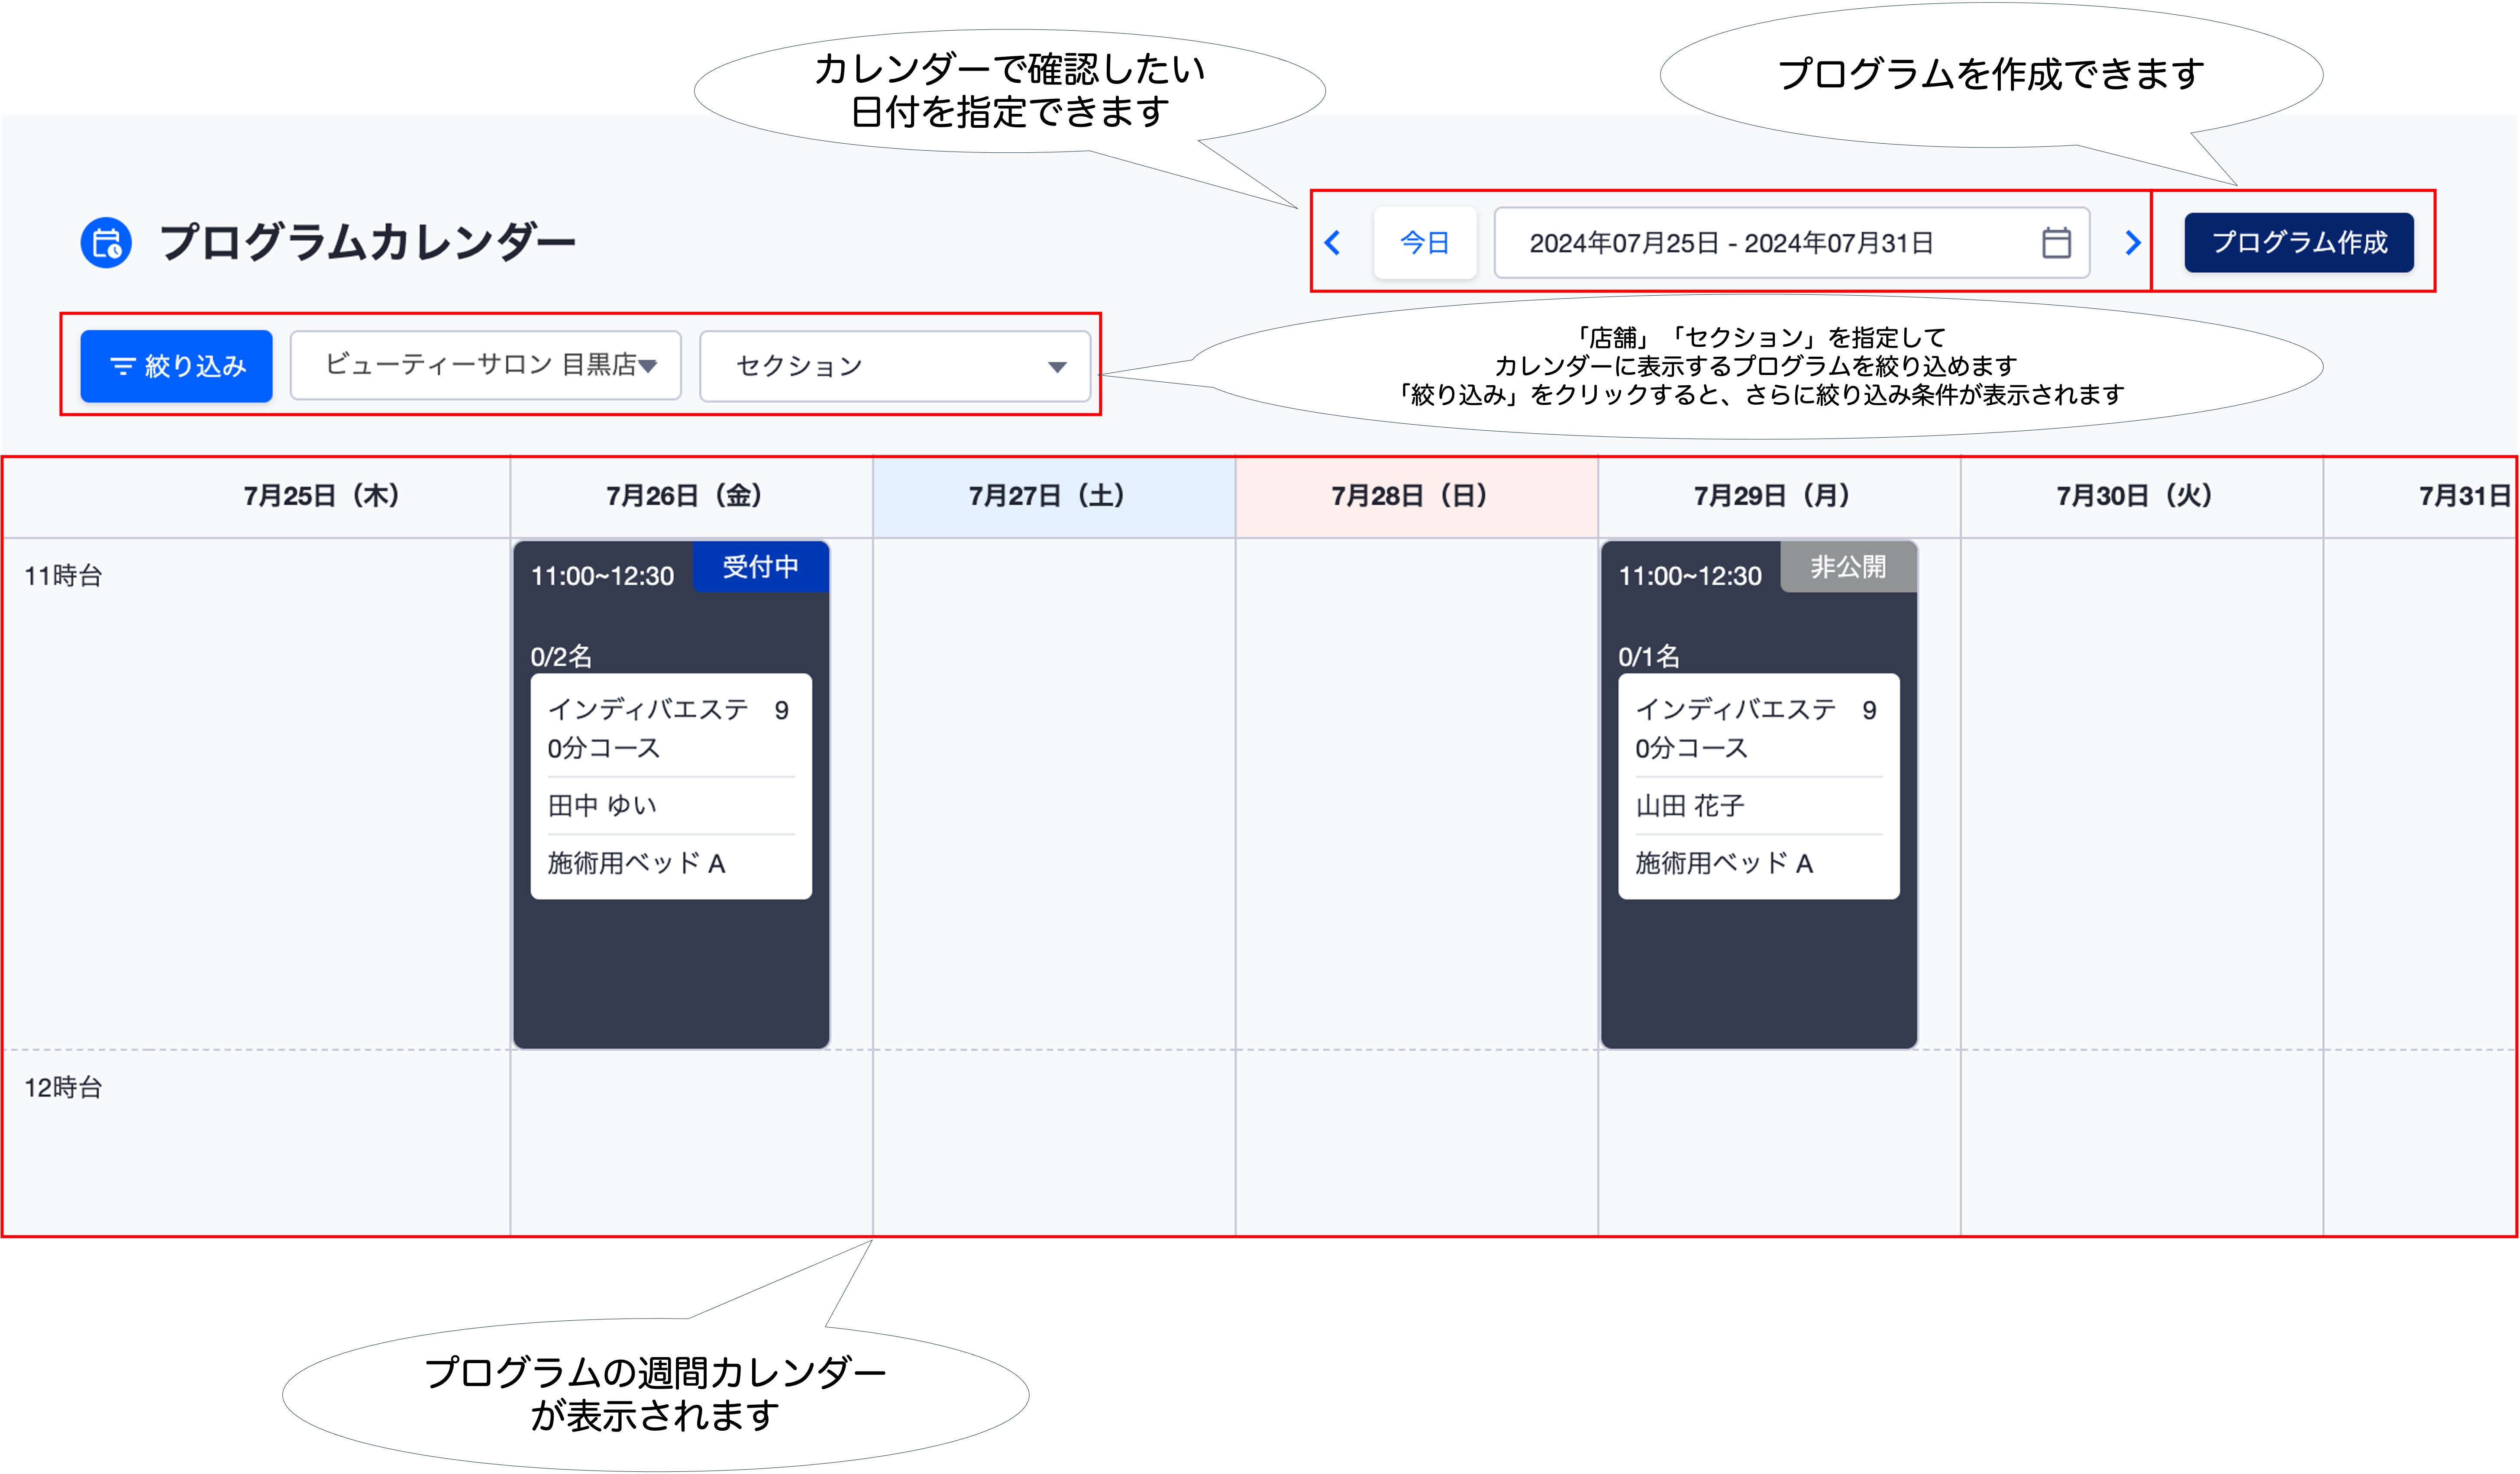Open the セクション dropdown
2520x1474 pixels.
click(895, 366)
